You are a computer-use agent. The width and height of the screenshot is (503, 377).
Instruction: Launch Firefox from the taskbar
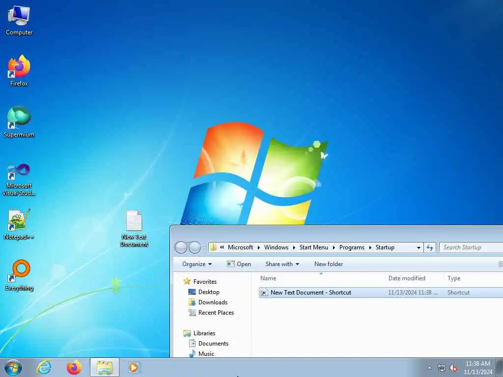(x=74, y=367)
